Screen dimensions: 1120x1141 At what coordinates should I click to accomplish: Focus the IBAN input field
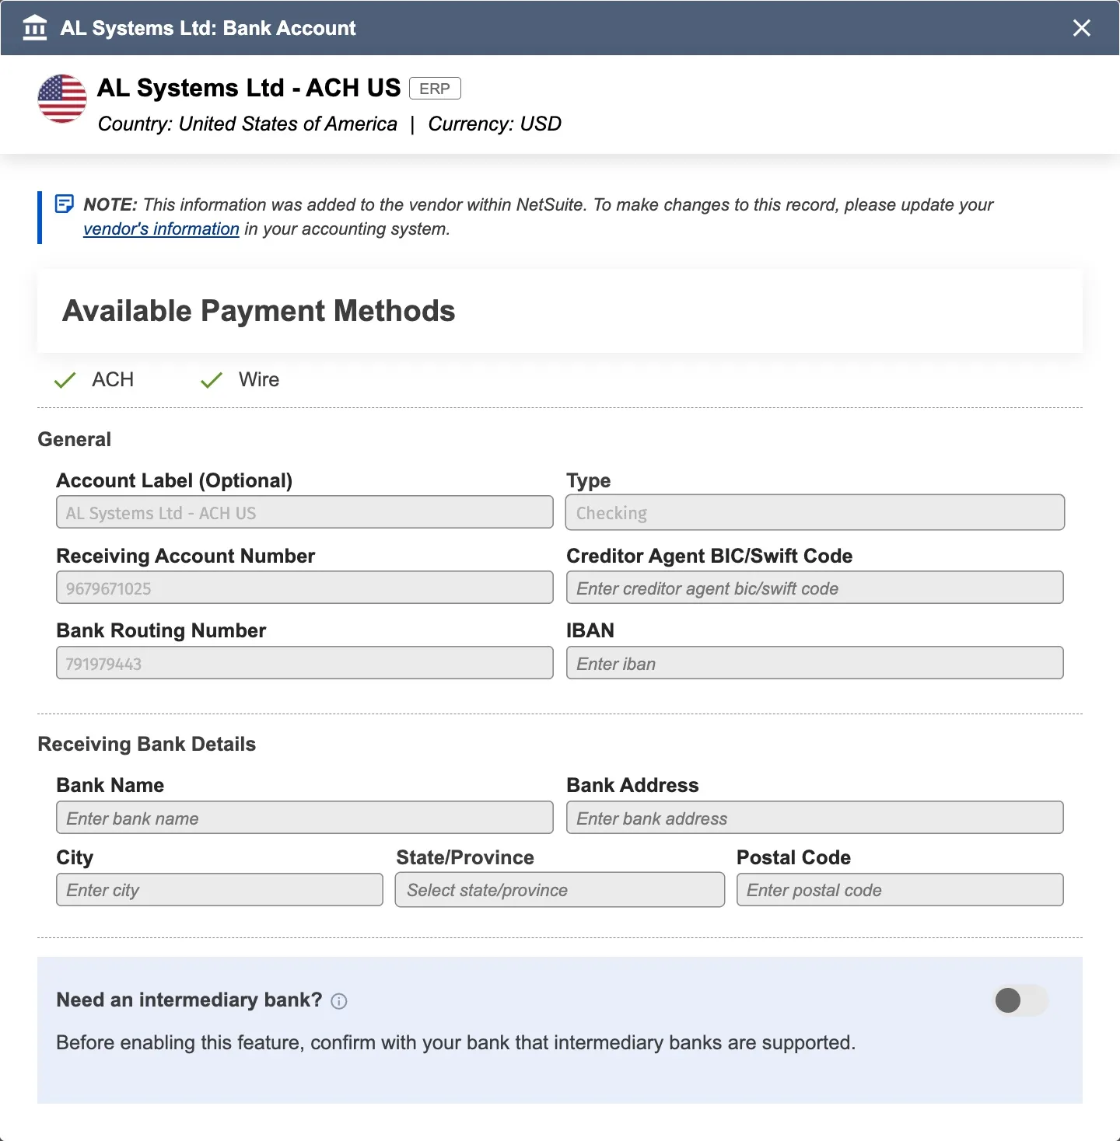(x=815, y=663)
